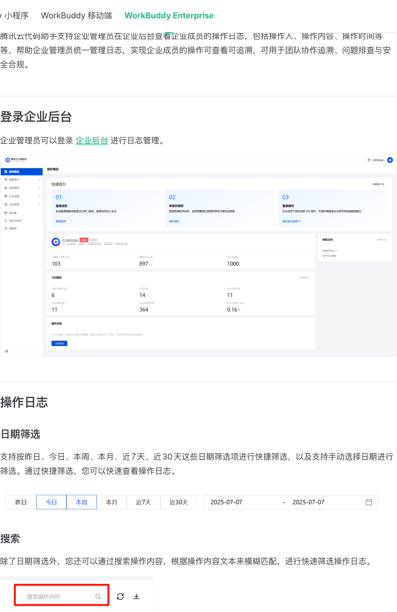Click the organization logo beside blurred name
Image resolution: width=397 pixels, height=612 pixels.
coord(56,242)
